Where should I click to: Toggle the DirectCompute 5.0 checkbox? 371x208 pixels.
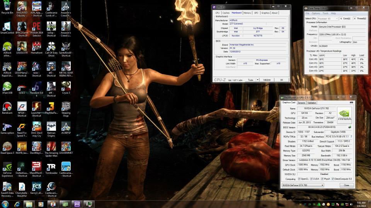tap(333, 179)
